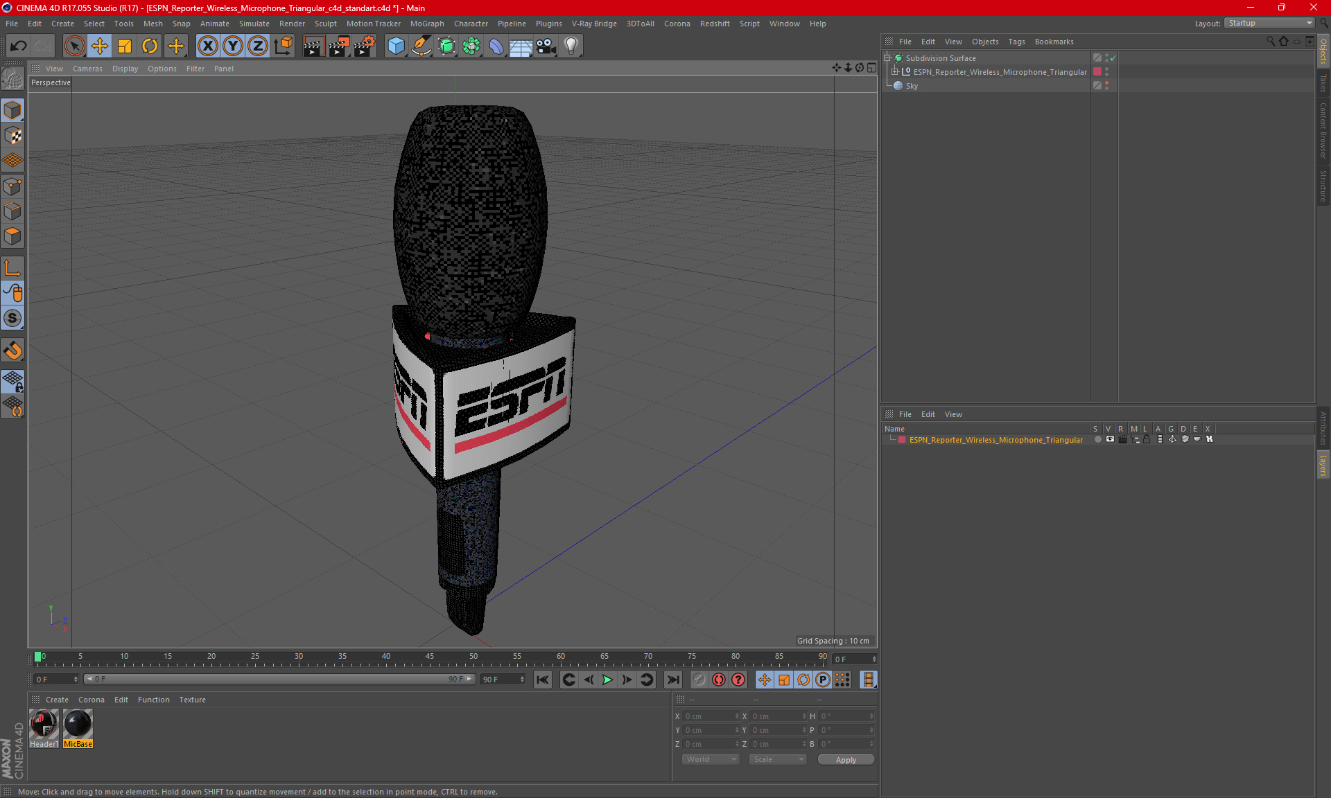The height and width of the screenshot is (798, 1331).
Task: Click the timeline preview range slider
Action: (x=280, y=680)
